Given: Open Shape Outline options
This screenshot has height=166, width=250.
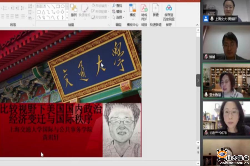Looking at the screenshot, I should click(101, 11).
